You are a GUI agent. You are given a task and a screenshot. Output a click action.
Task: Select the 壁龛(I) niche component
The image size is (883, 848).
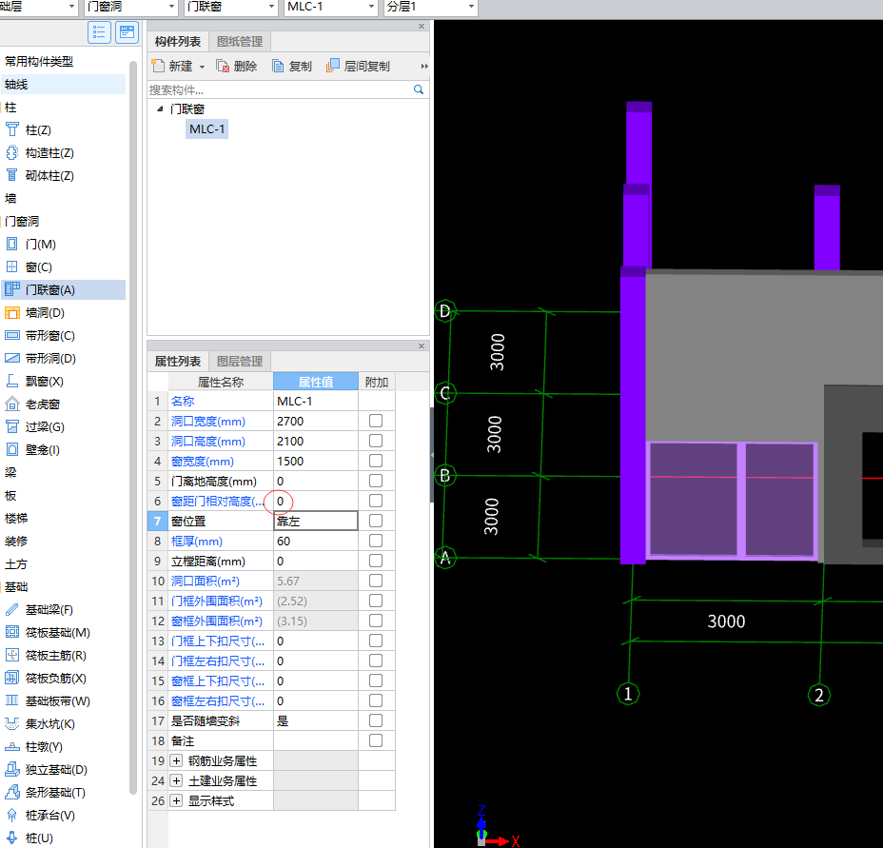pos(32,449)
